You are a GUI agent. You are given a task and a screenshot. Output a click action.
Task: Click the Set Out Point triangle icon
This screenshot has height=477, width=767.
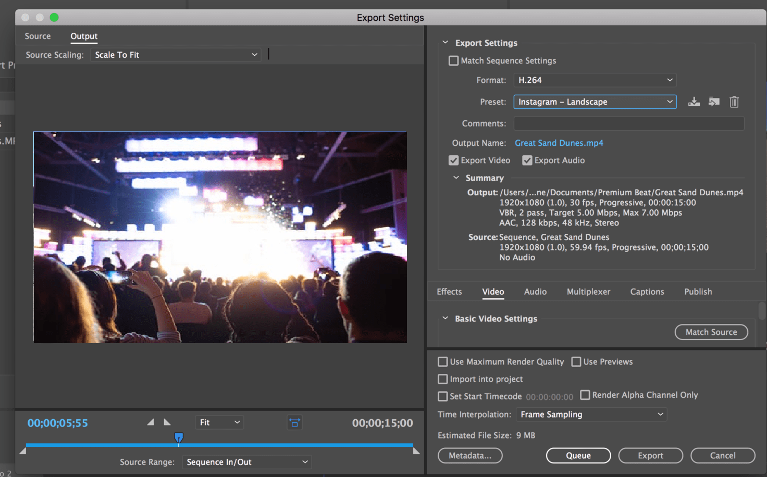167,422
